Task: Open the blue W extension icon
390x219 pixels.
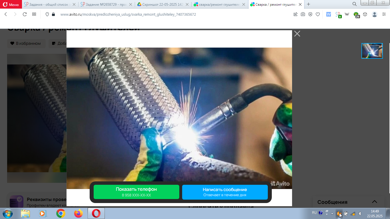Action: coord(329,14)
